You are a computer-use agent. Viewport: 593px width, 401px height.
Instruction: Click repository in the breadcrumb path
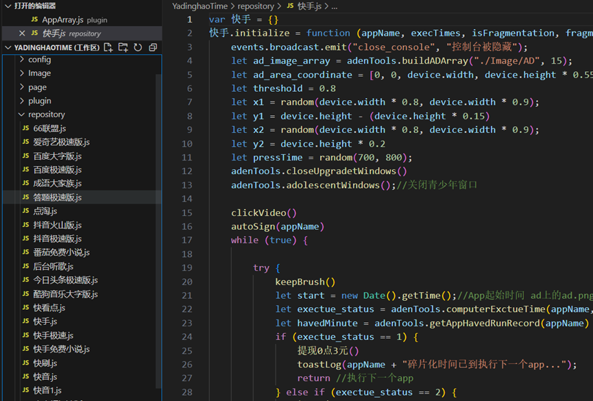pyautogui.click(x=256, y=6)
